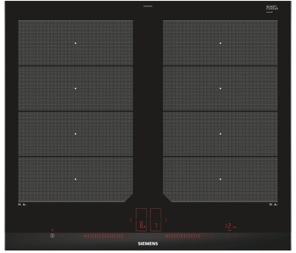Click the Schott Ceran logo
The image size is (296, 253).
[272, 8]
